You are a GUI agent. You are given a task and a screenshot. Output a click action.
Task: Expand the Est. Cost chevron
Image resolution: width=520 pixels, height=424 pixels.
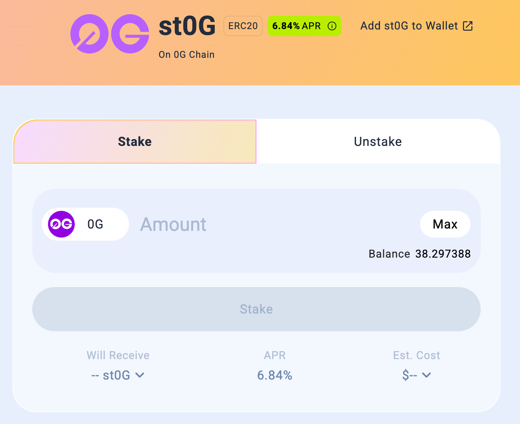pos(426,375)
